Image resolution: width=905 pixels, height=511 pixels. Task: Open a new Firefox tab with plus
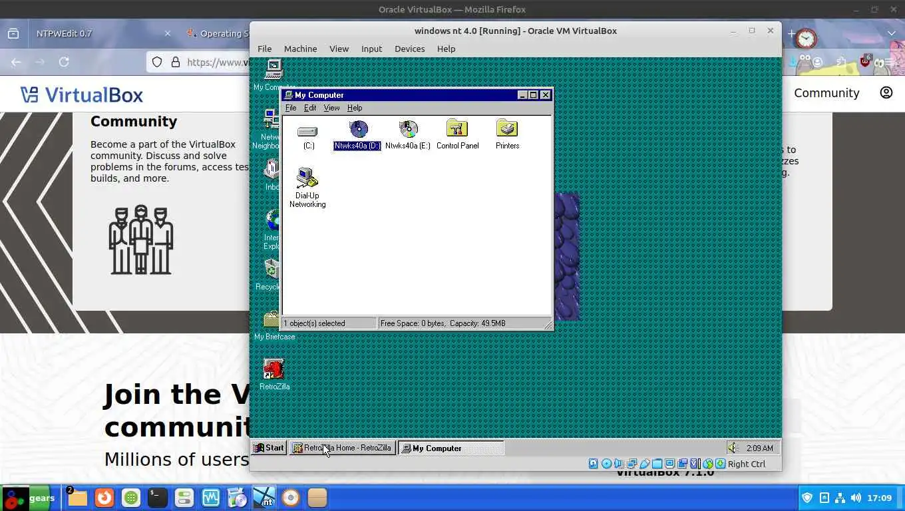(791, 33)
